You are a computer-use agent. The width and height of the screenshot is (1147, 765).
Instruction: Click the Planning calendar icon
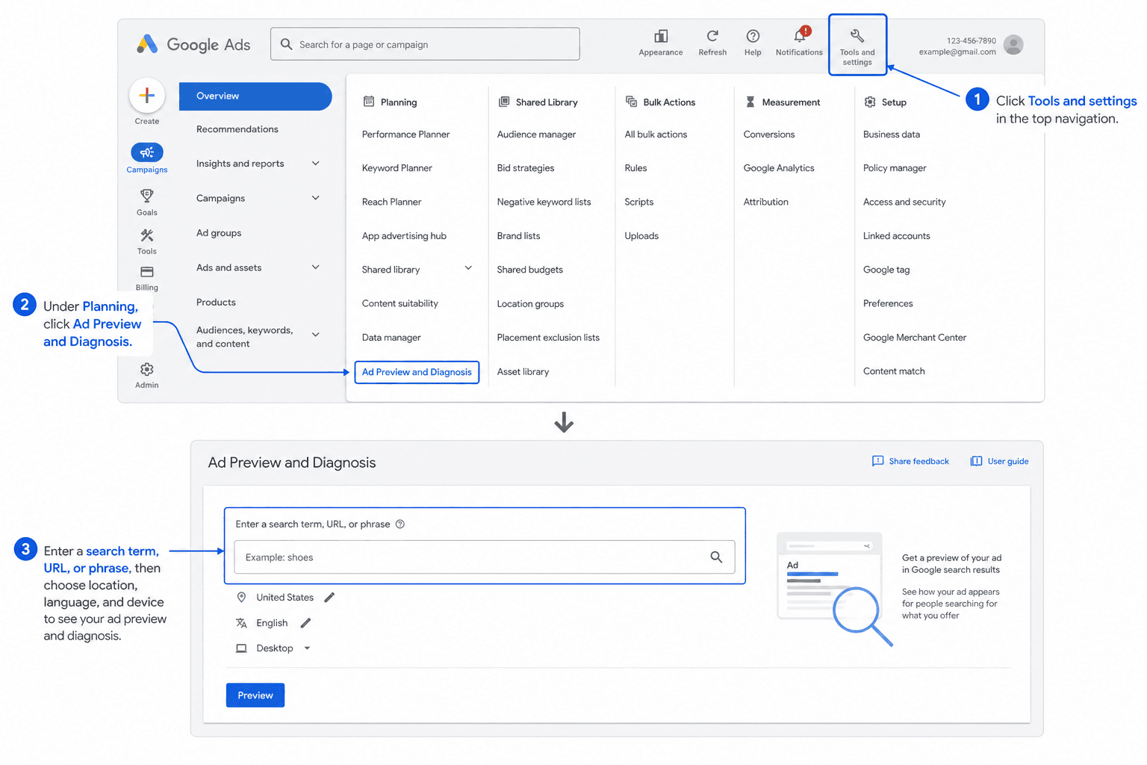point(368,102)
